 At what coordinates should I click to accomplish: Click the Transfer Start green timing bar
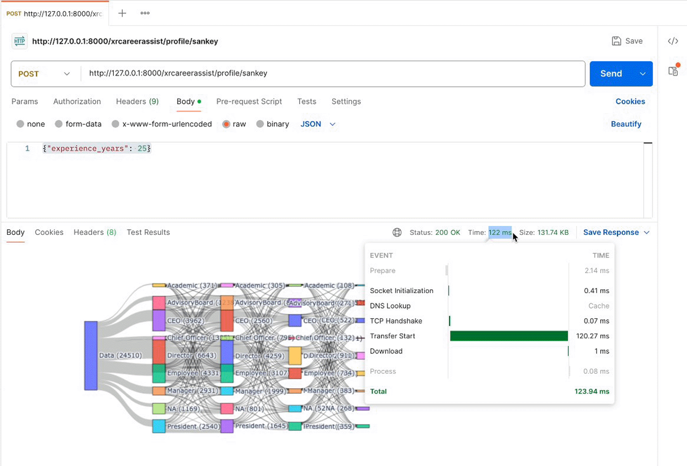coord(509,336)
